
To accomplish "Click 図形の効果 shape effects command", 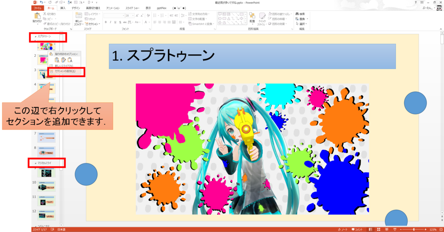I will coord(277,24).
